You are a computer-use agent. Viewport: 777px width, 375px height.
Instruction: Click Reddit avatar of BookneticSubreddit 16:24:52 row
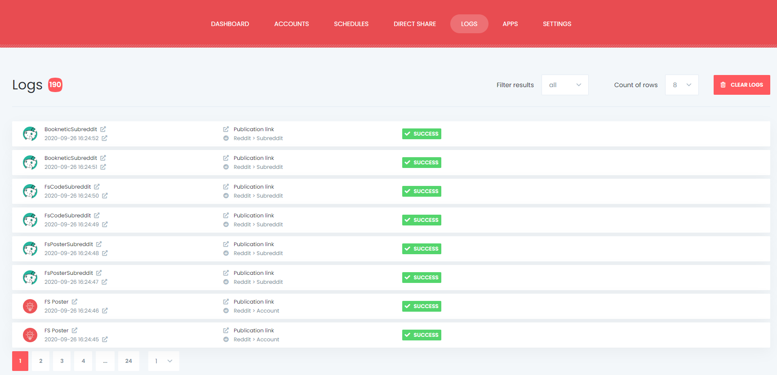click(x=30, y=134)
